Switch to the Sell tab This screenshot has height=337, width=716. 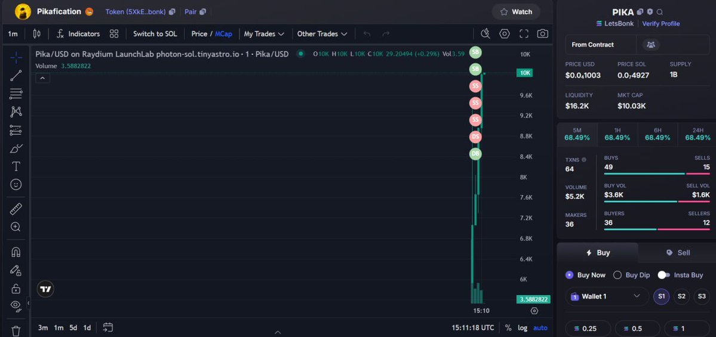pos(678,253)
